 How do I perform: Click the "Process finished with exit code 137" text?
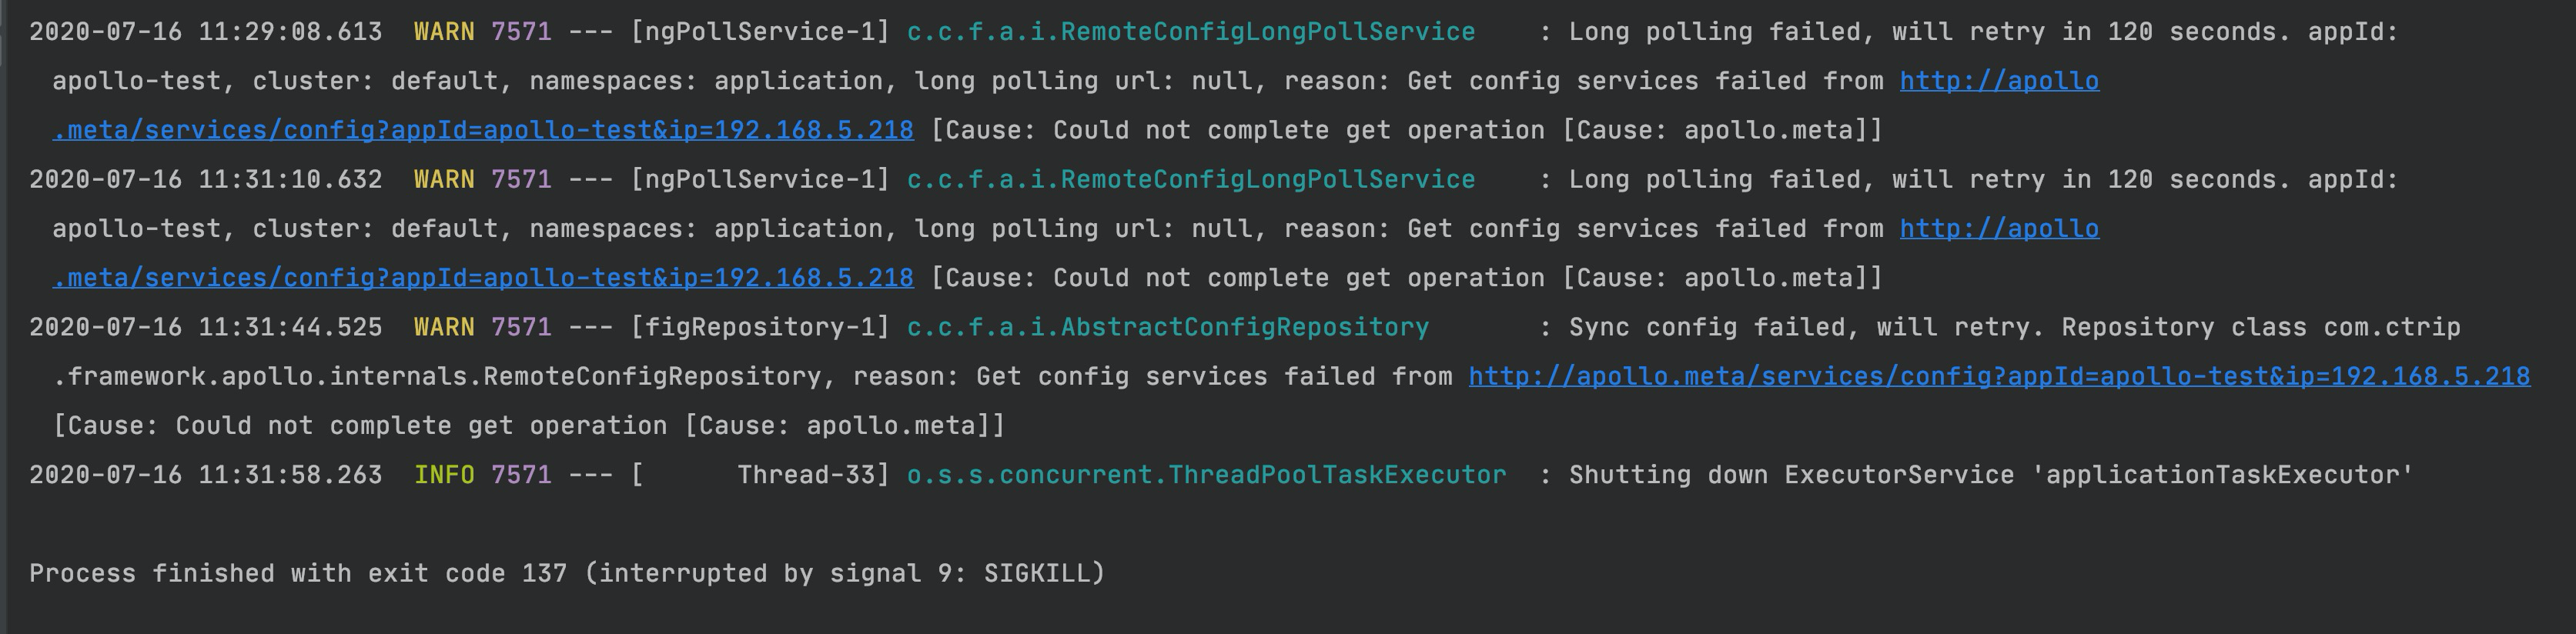298,574
